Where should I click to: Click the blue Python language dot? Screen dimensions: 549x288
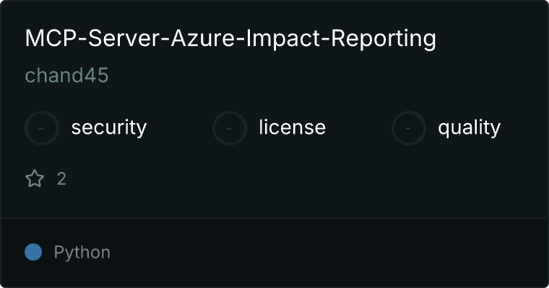[x=33, y=253]
